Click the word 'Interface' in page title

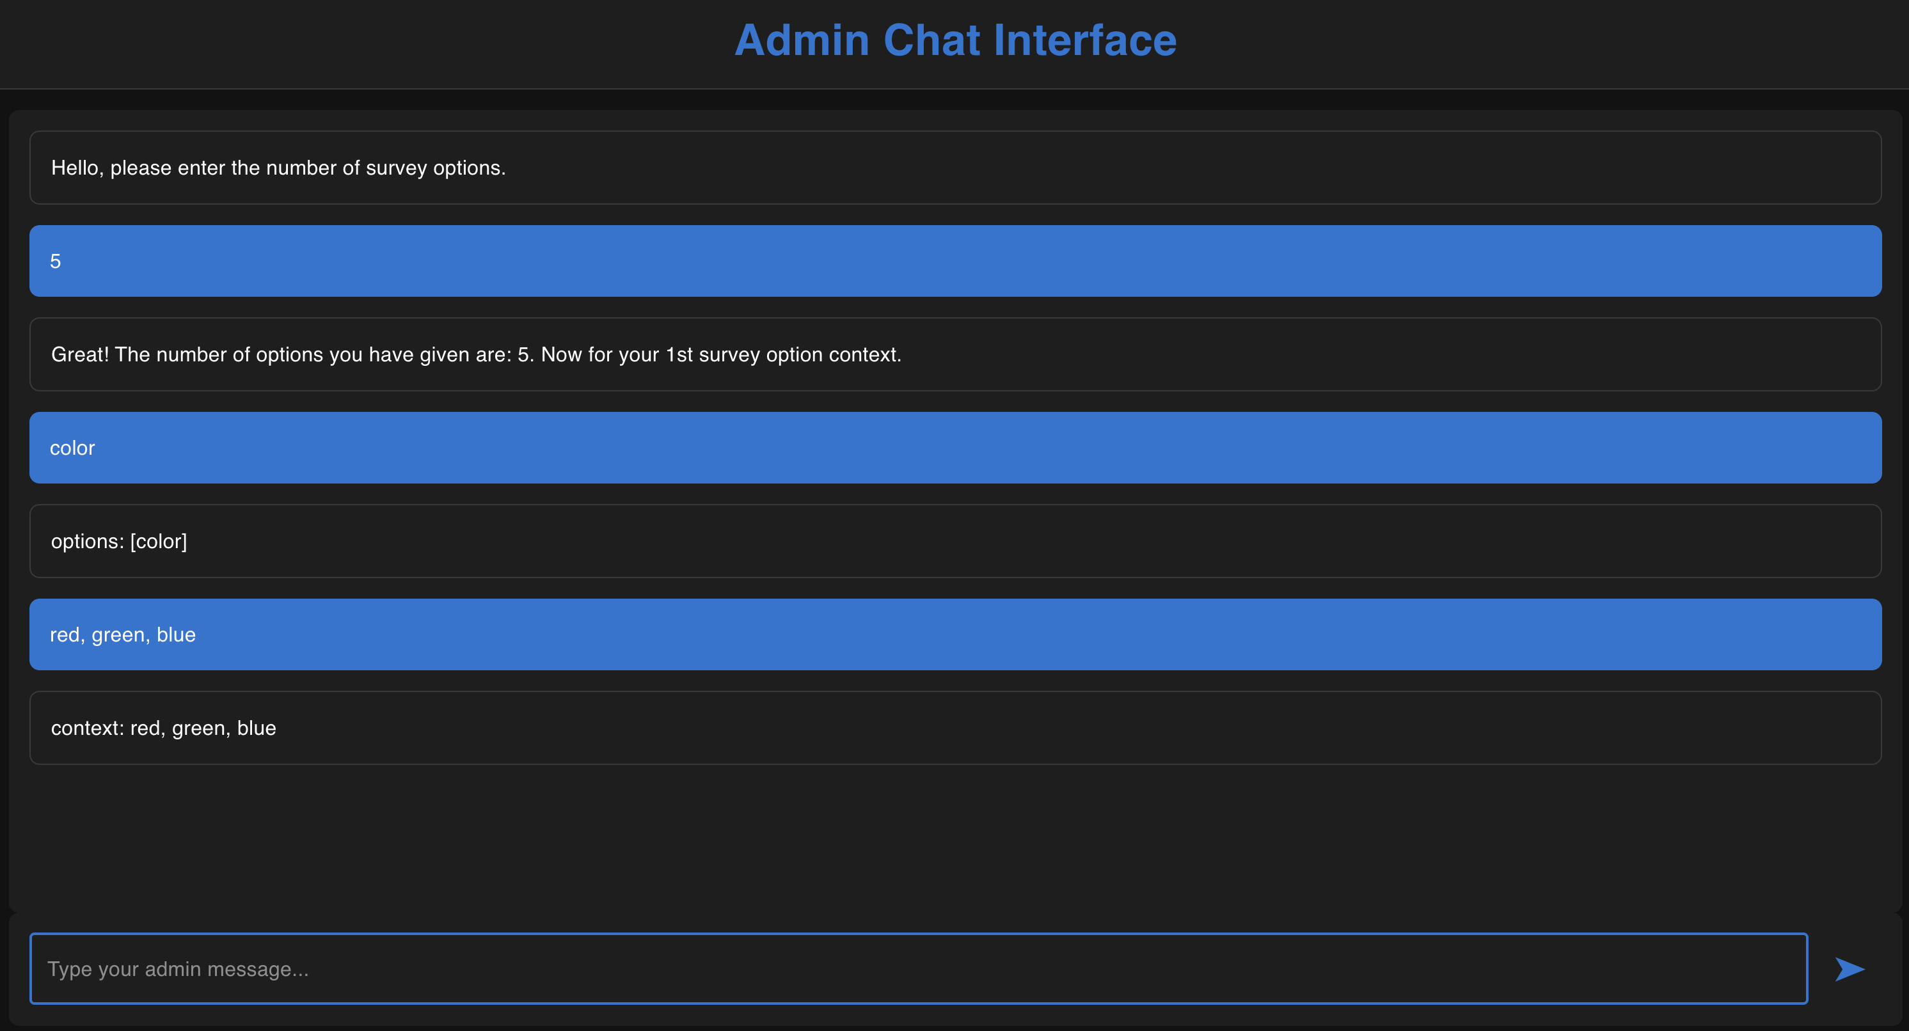click(x=1084, y=40)
